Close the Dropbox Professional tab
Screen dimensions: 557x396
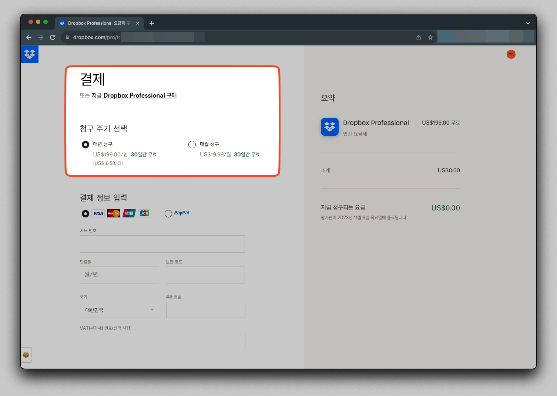tap(138, 23)
